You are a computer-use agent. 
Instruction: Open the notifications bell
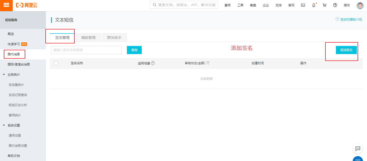point(314,5)
